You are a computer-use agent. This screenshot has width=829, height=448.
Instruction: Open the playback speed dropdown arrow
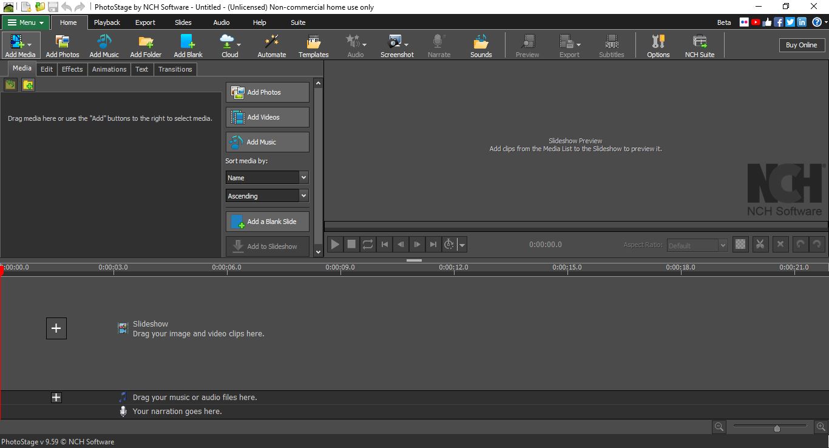(462, 245)
